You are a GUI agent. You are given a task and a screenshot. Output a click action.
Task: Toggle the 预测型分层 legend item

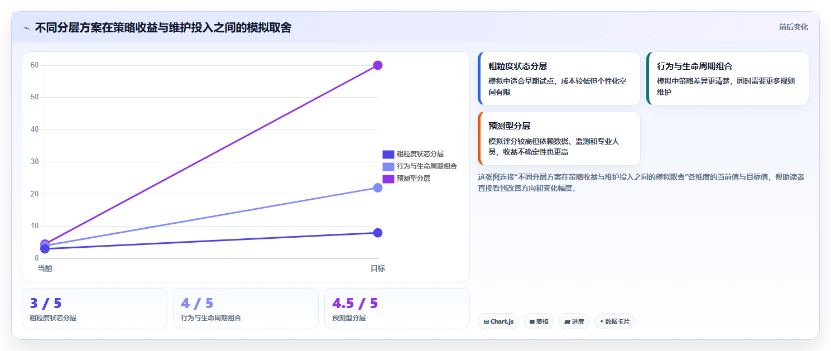coord(406,179)
